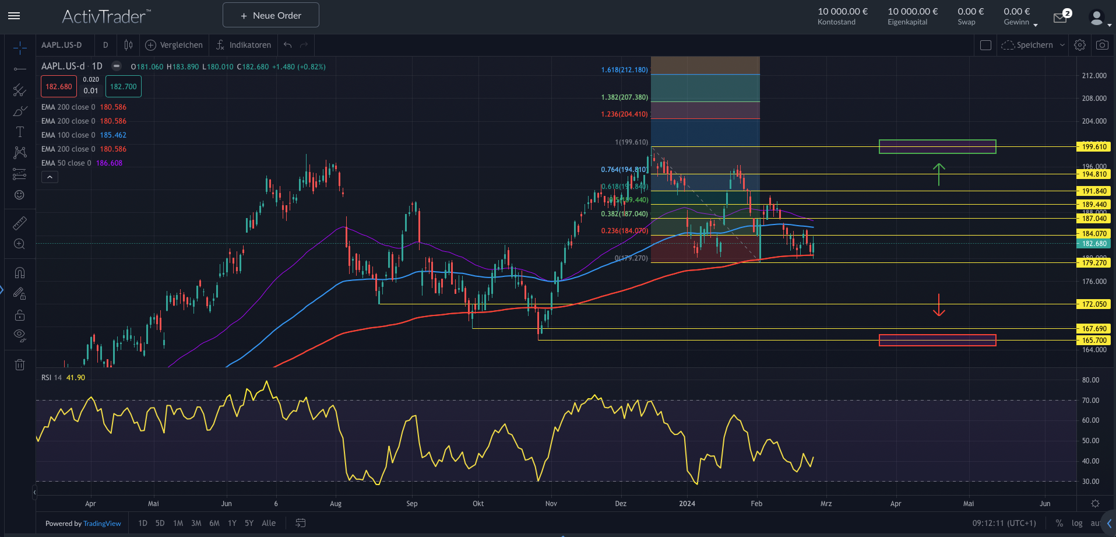Activate the Text annotation tool
This screenshot has height=537, width=1116.
coord(19,132)
